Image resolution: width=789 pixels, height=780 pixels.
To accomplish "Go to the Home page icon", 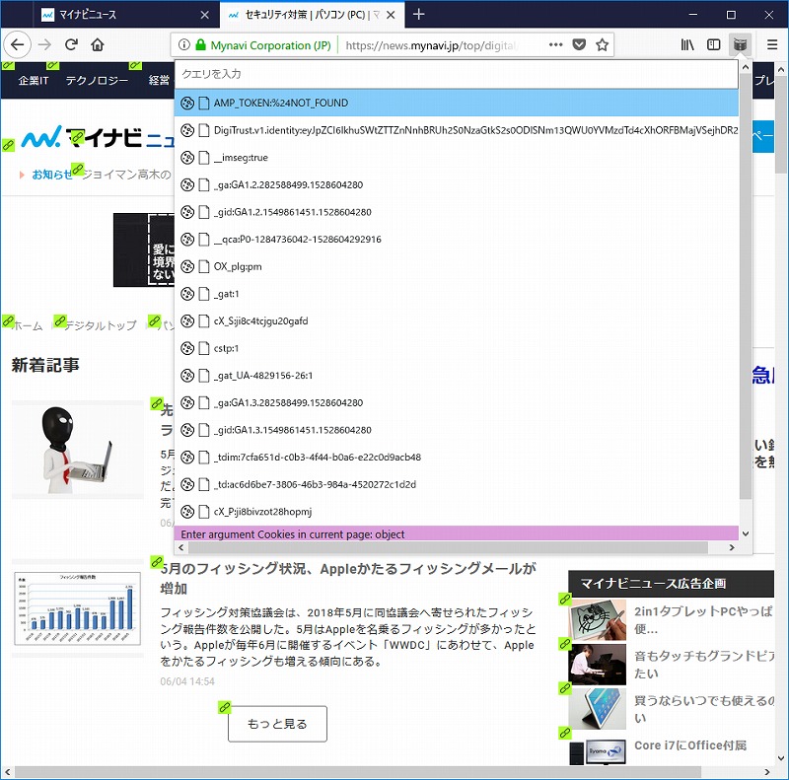I will tap(98, 44).
